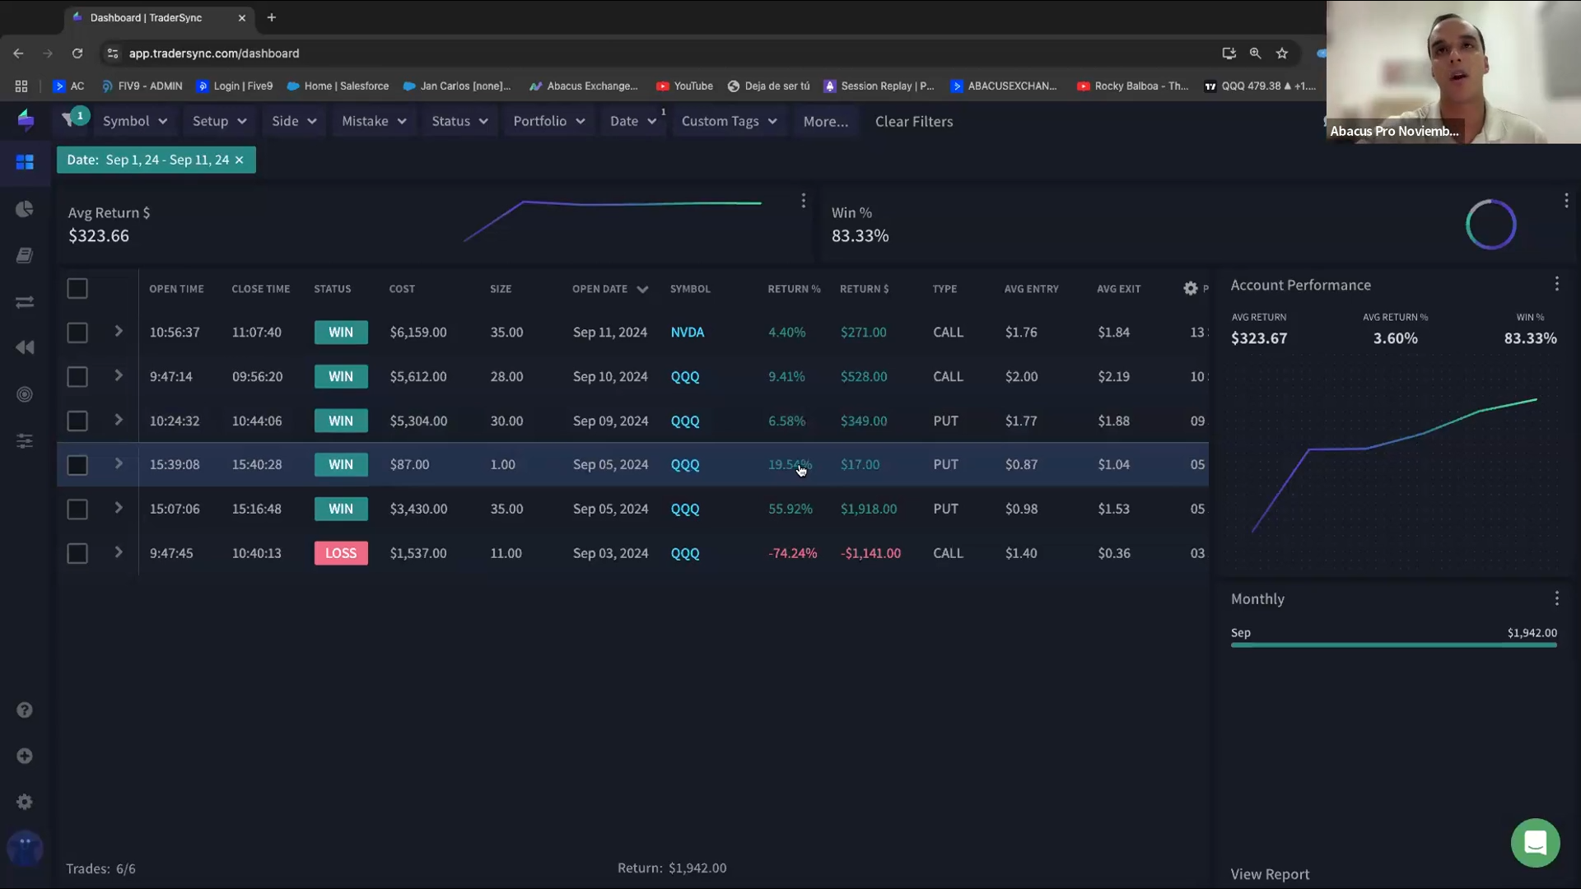1581x889 pixels.
Task: Toggle the select-all header checkbox
Action: [x=77, y=289]
